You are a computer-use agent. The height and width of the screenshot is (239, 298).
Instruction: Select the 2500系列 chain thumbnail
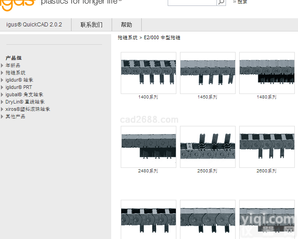pyautogui.click(x=207, y=146)
